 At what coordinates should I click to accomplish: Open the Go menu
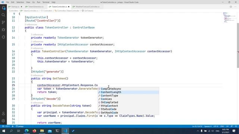[34, 2]
